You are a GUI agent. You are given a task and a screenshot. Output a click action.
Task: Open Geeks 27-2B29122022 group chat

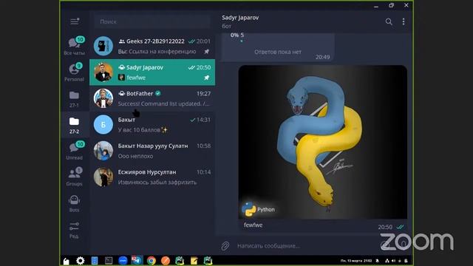[152, 46]
